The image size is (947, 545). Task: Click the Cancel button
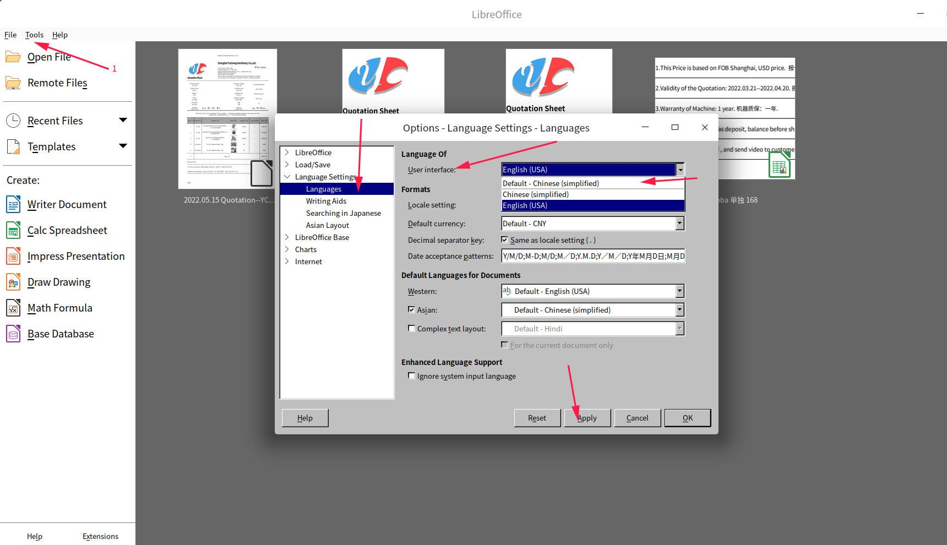(638, 418)
